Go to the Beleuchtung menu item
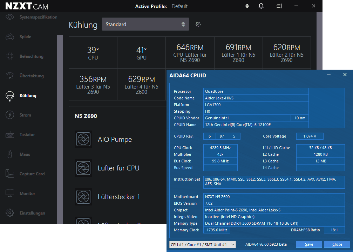The width and height of the screenshot is (353, 252). point(32,56)
